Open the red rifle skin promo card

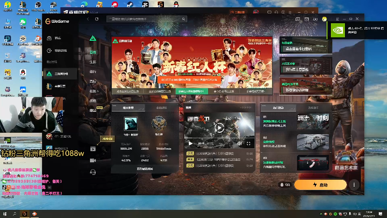306,86
